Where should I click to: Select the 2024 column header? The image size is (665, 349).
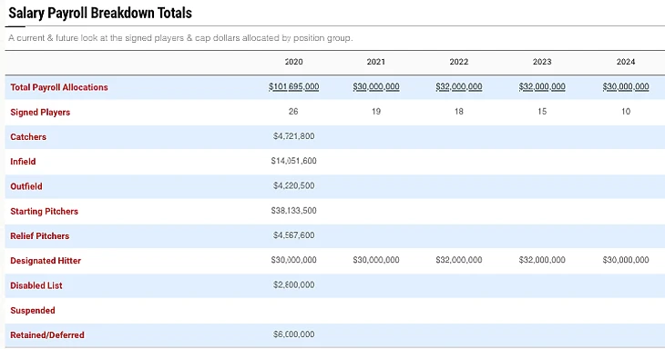click(x=626, y=62)
